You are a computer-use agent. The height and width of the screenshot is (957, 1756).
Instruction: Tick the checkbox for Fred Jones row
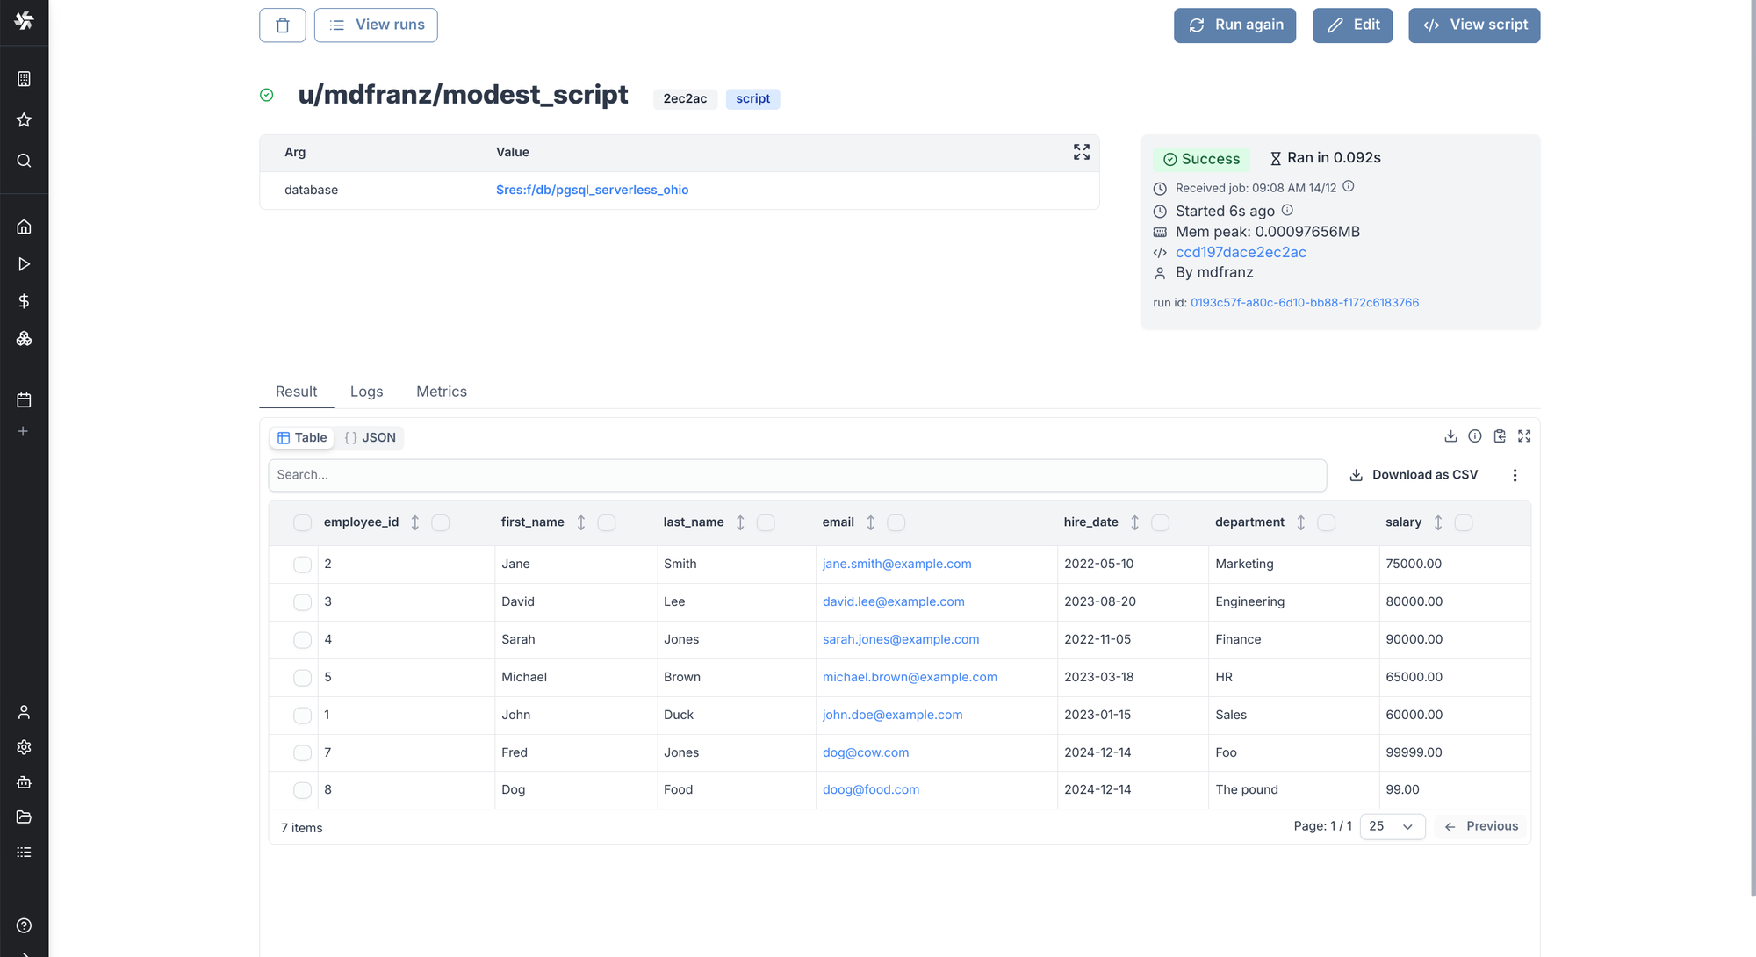pyautogui.click(x=302, y=753)
